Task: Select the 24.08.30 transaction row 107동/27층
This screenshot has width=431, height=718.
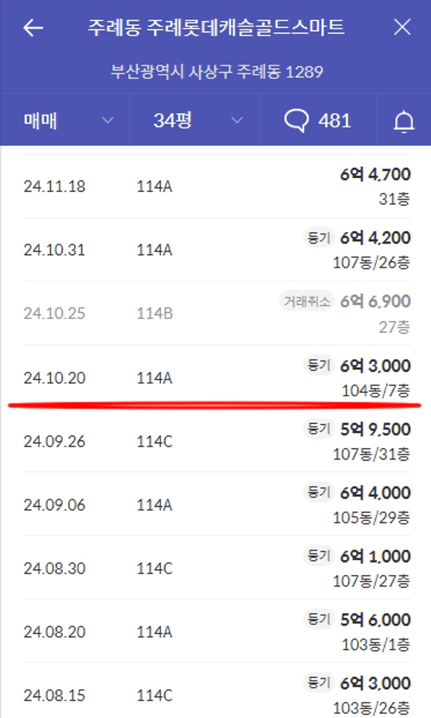Action: click(x=217, y=568)
